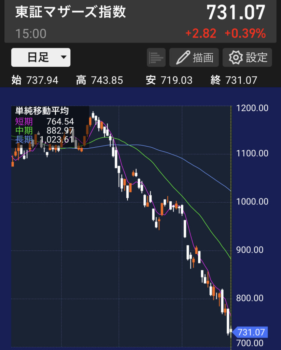
Task: Click the blue 731.07 price marker on axis
Action: [250, 332]
